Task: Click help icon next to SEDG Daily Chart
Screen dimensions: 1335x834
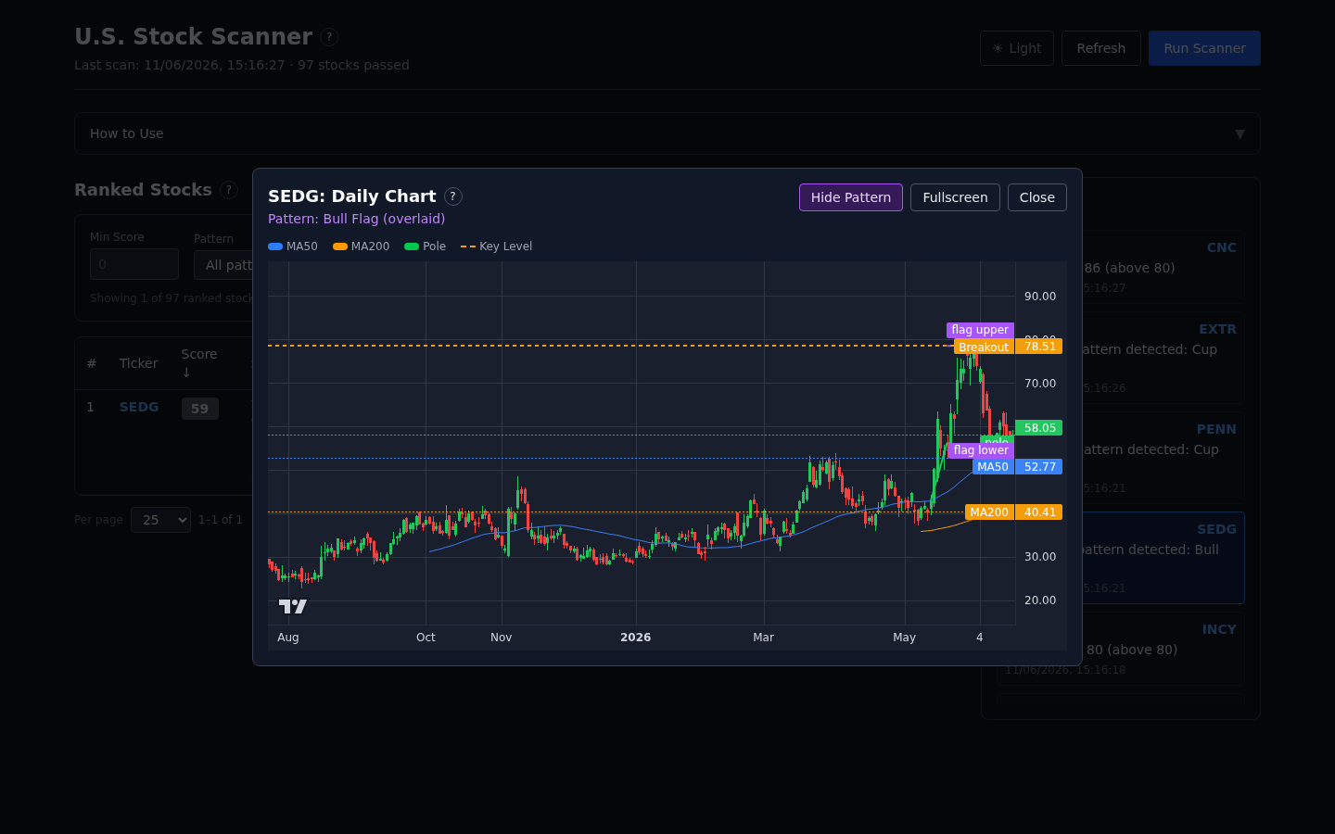Action: click(452, 196)
